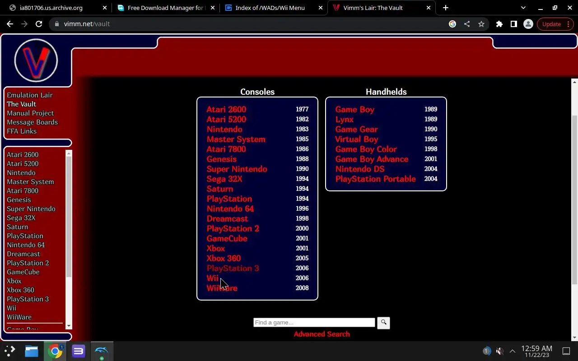The height and width of the screenshot is (361, 578).
Task: Open a new browser tab
Action: tap(446, 8)
